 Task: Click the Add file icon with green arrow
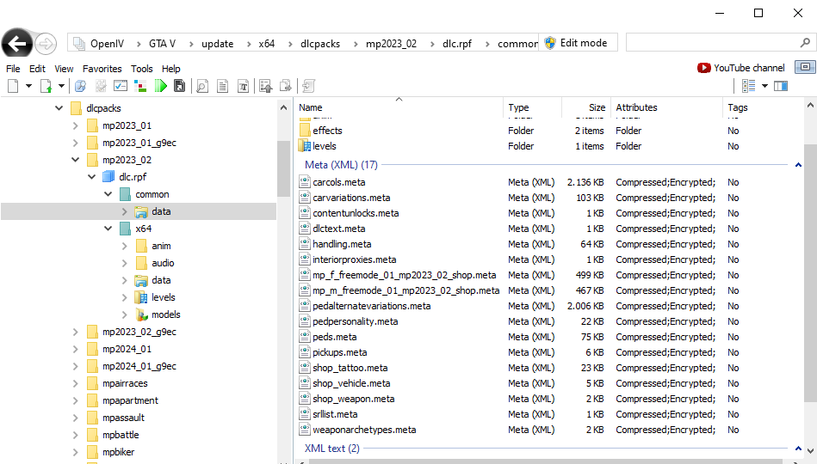coord(46,86)
